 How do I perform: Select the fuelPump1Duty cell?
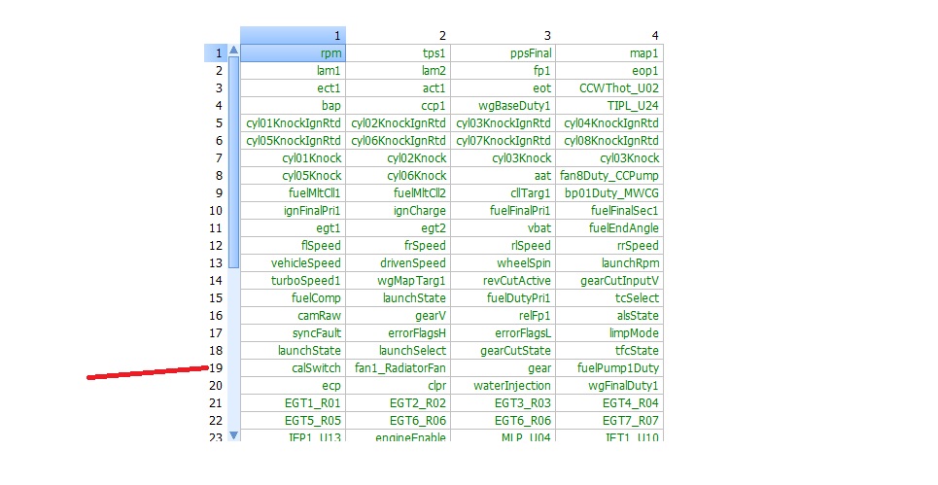609,368
